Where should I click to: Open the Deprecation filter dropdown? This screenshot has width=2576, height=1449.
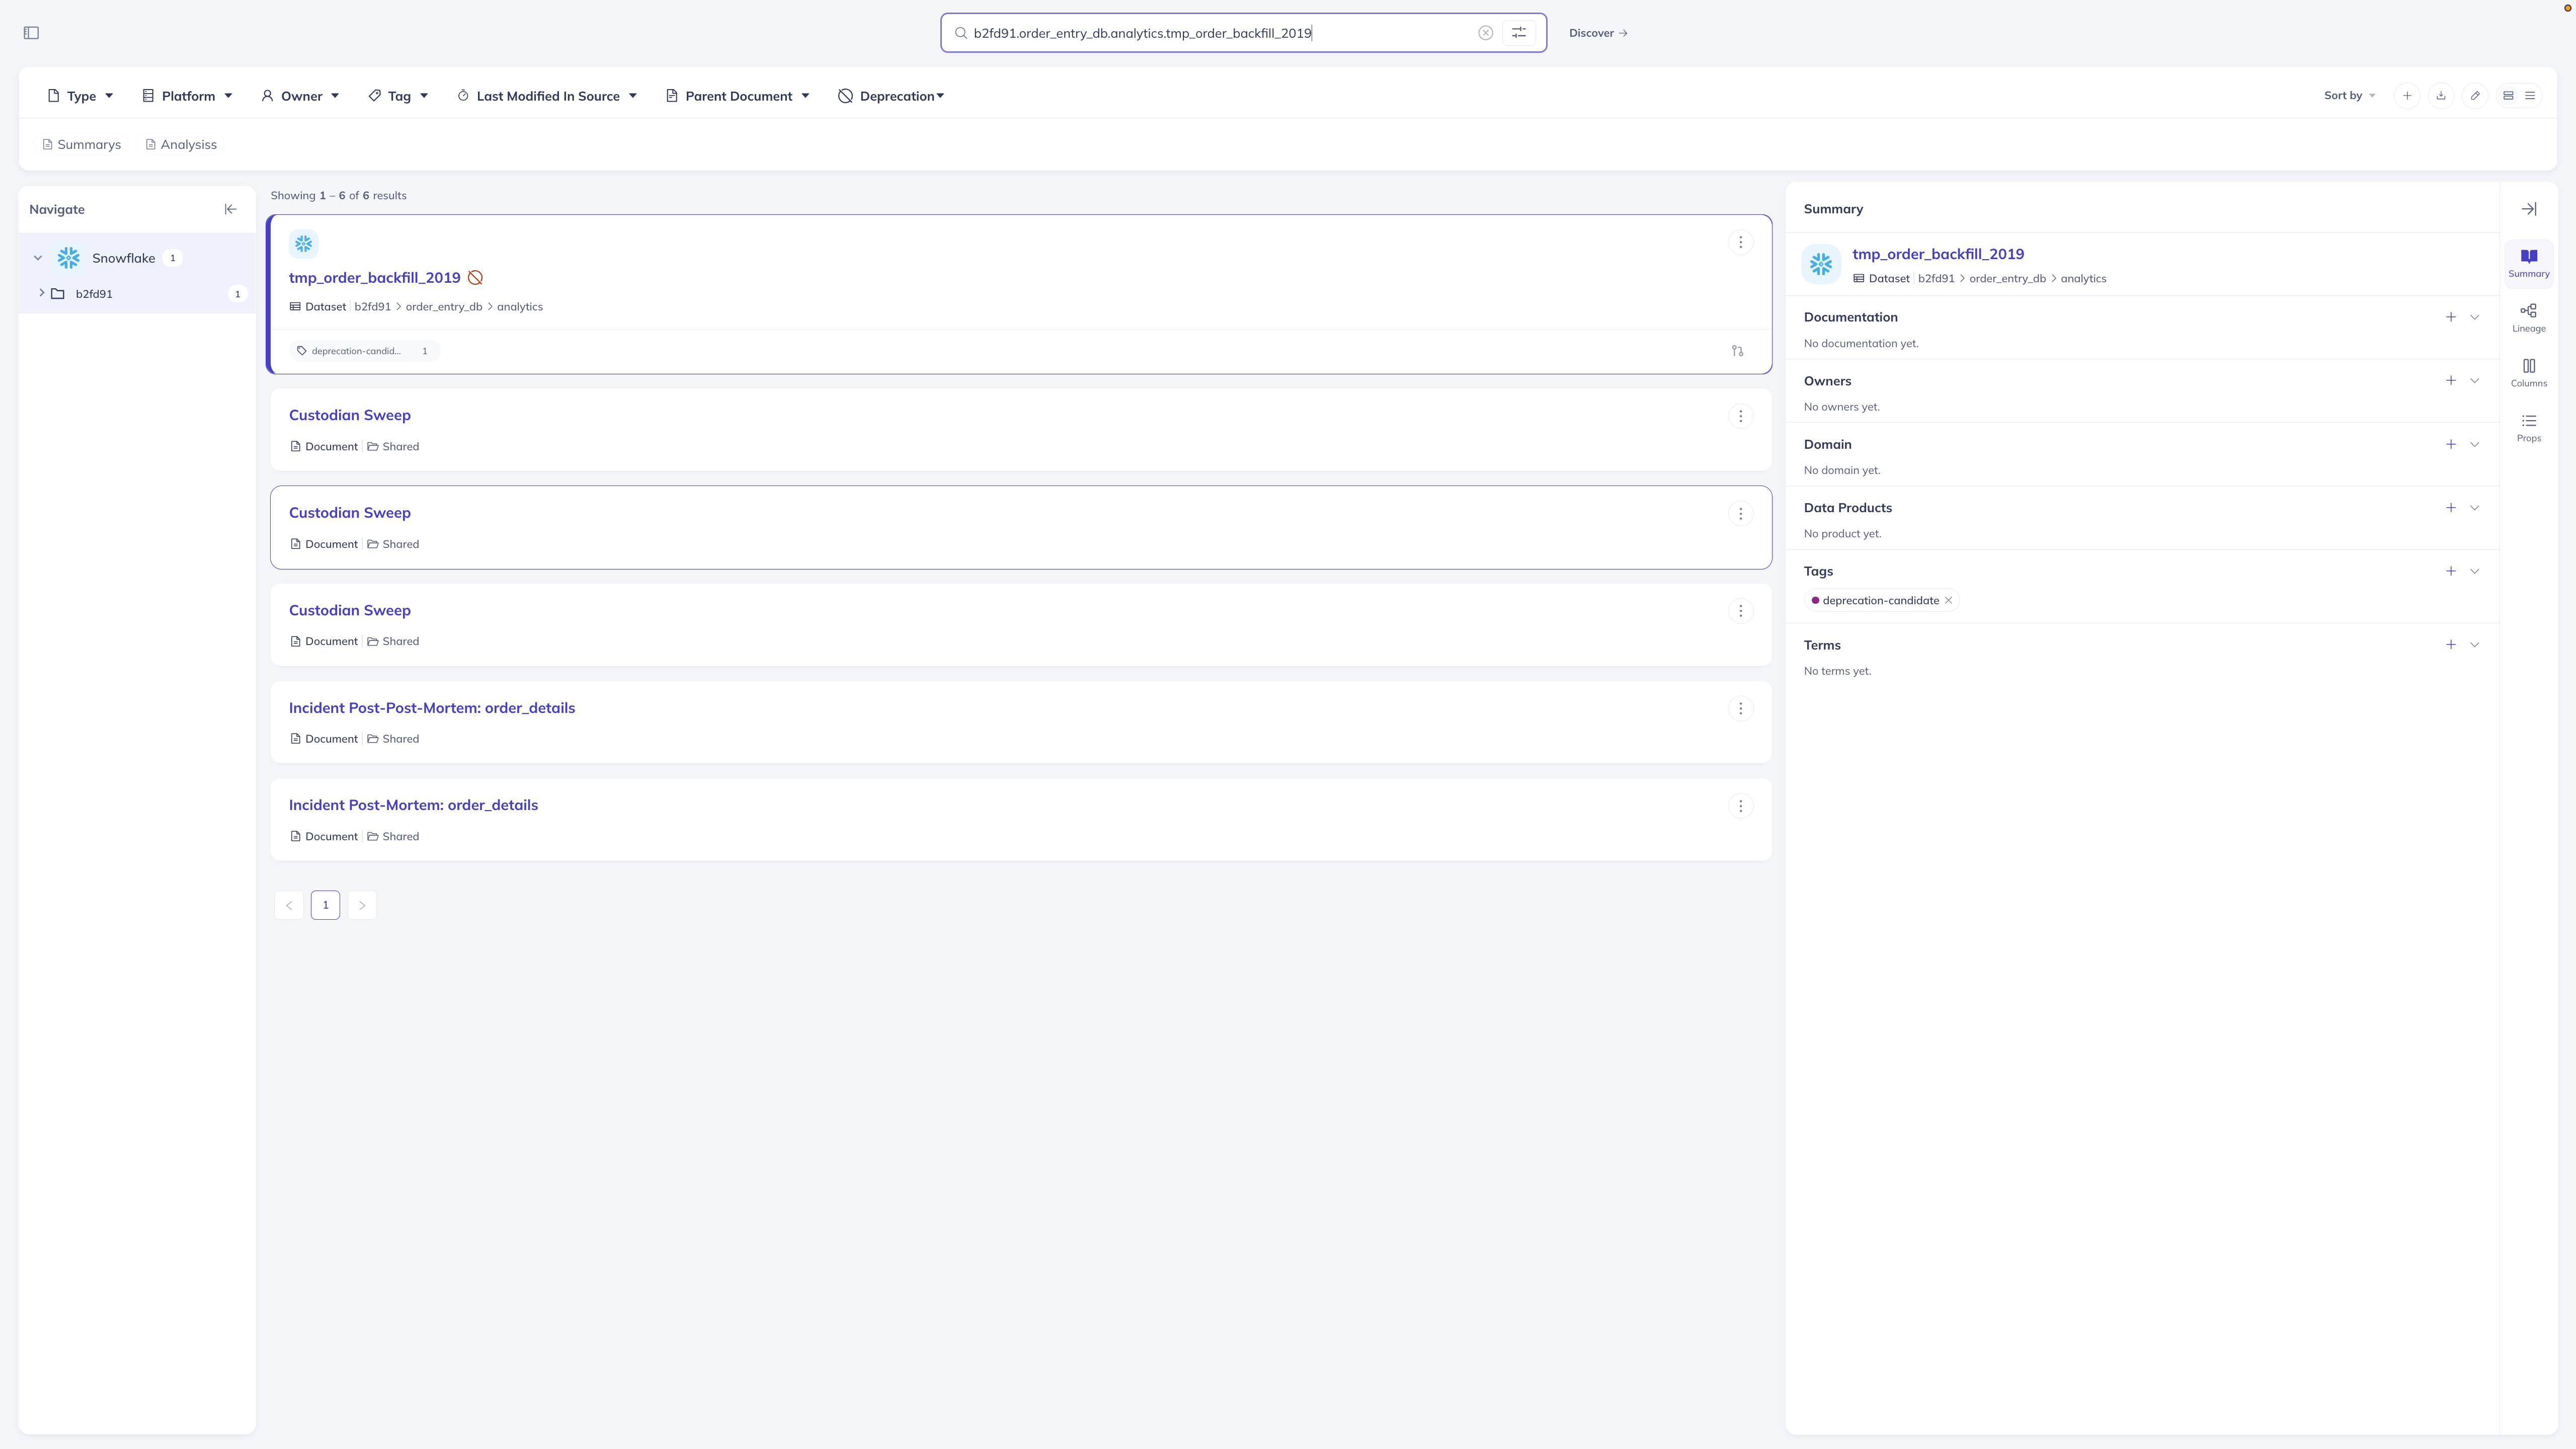[x=891, y=96]
